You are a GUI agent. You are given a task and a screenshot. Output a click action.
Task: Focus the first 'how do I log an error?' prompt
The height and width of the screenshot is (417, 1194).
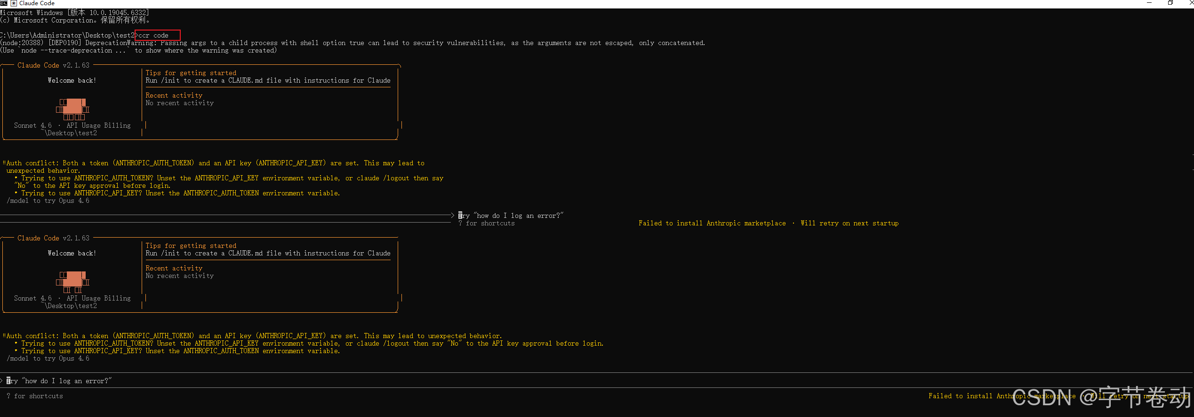[511, 216]
